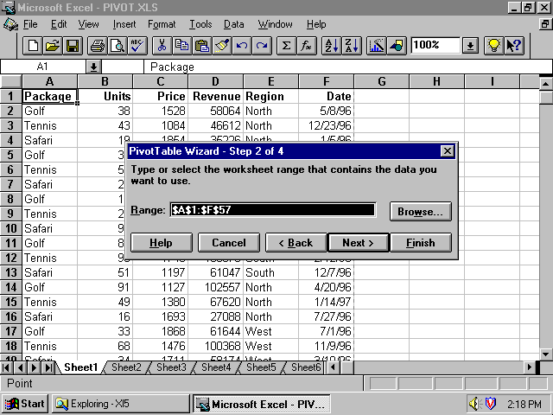Click the Revenue header cell
553x415 pixels.
215,96
